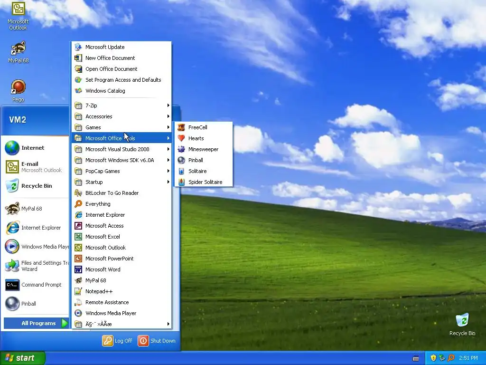Click the Microsoft Update icon
This screenshot has height=365, width=486.
point(78,47)
